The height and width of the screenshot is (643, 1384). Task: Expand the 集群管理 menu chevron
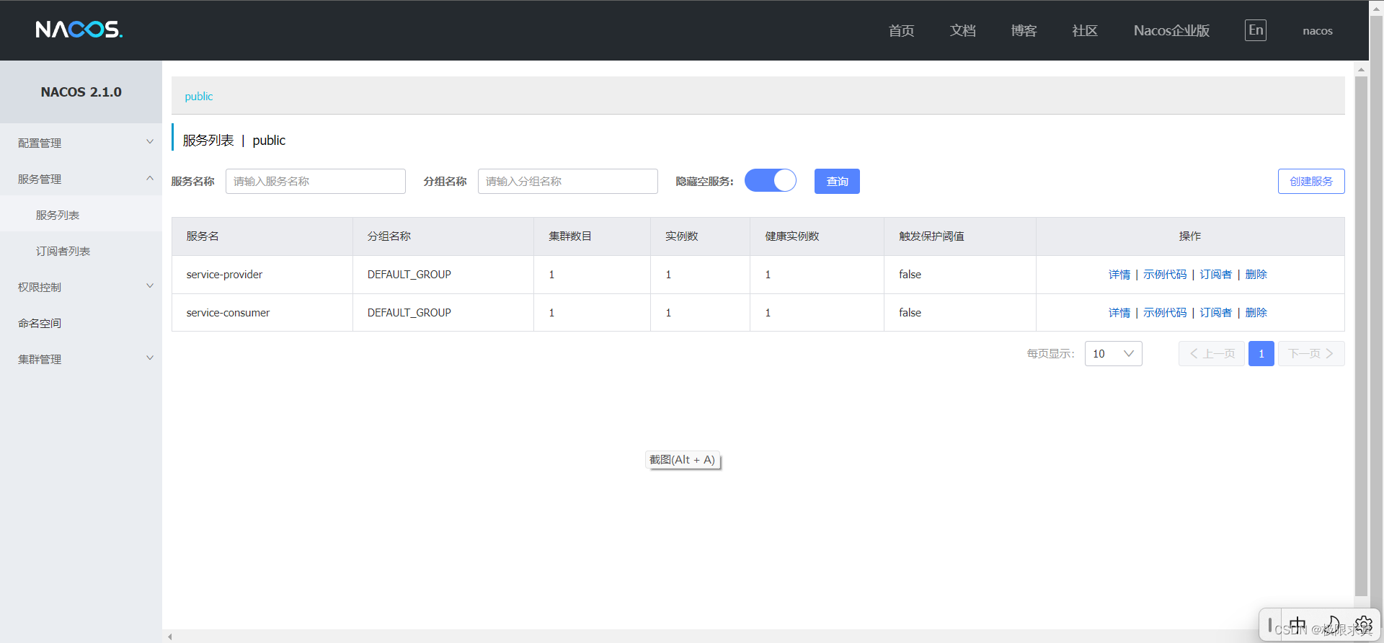(150, 358)
